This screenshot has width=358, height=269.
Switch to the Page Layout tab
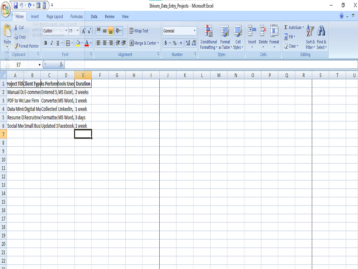55,16
